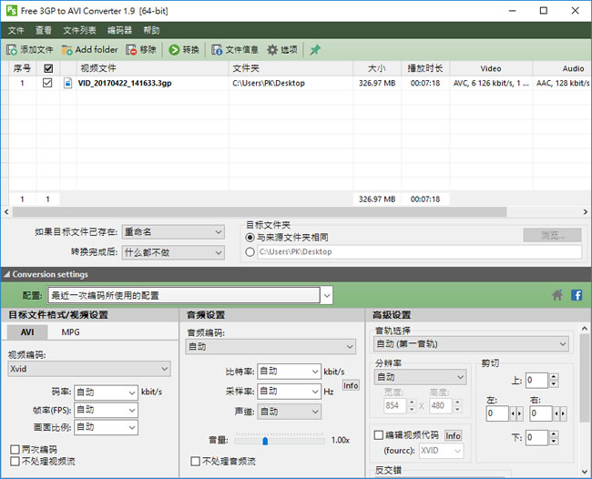Screen dimensions: 592x479
Task: Switch to the MPG format tab
Action: point(70,332)
